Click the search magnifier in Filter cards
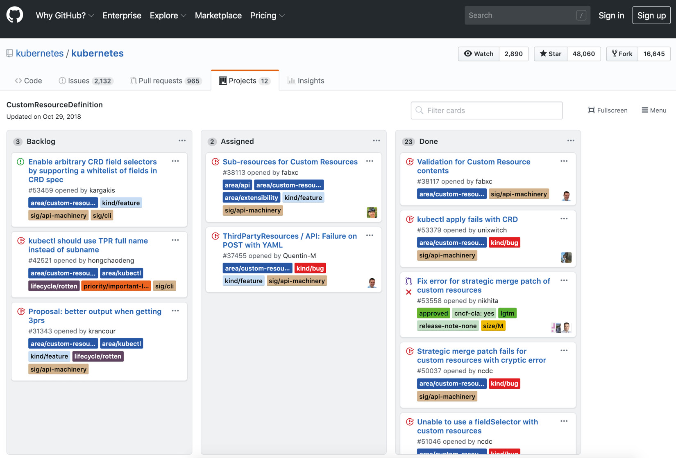The height and width of the screenshot is (458, 676). (x=420, y=111)
